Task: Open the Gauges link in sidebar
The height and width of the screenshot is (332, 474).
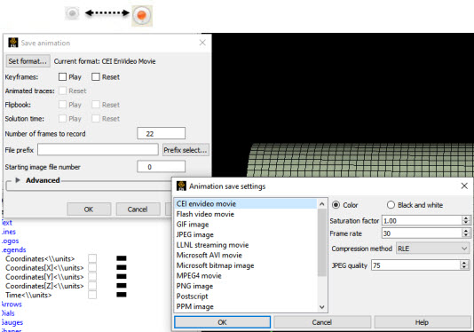Action: pos(12,322)
